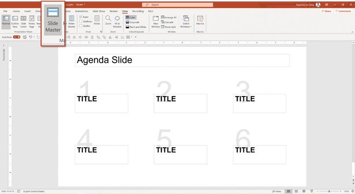Open the MLC tab
355x194 pixels.
coord(151,11)
